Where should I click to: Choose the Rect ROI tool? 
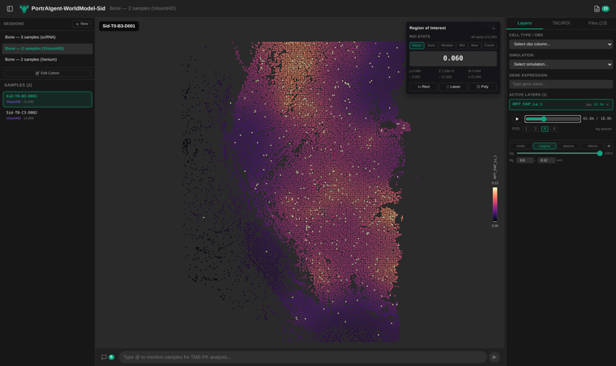[423, 87]
